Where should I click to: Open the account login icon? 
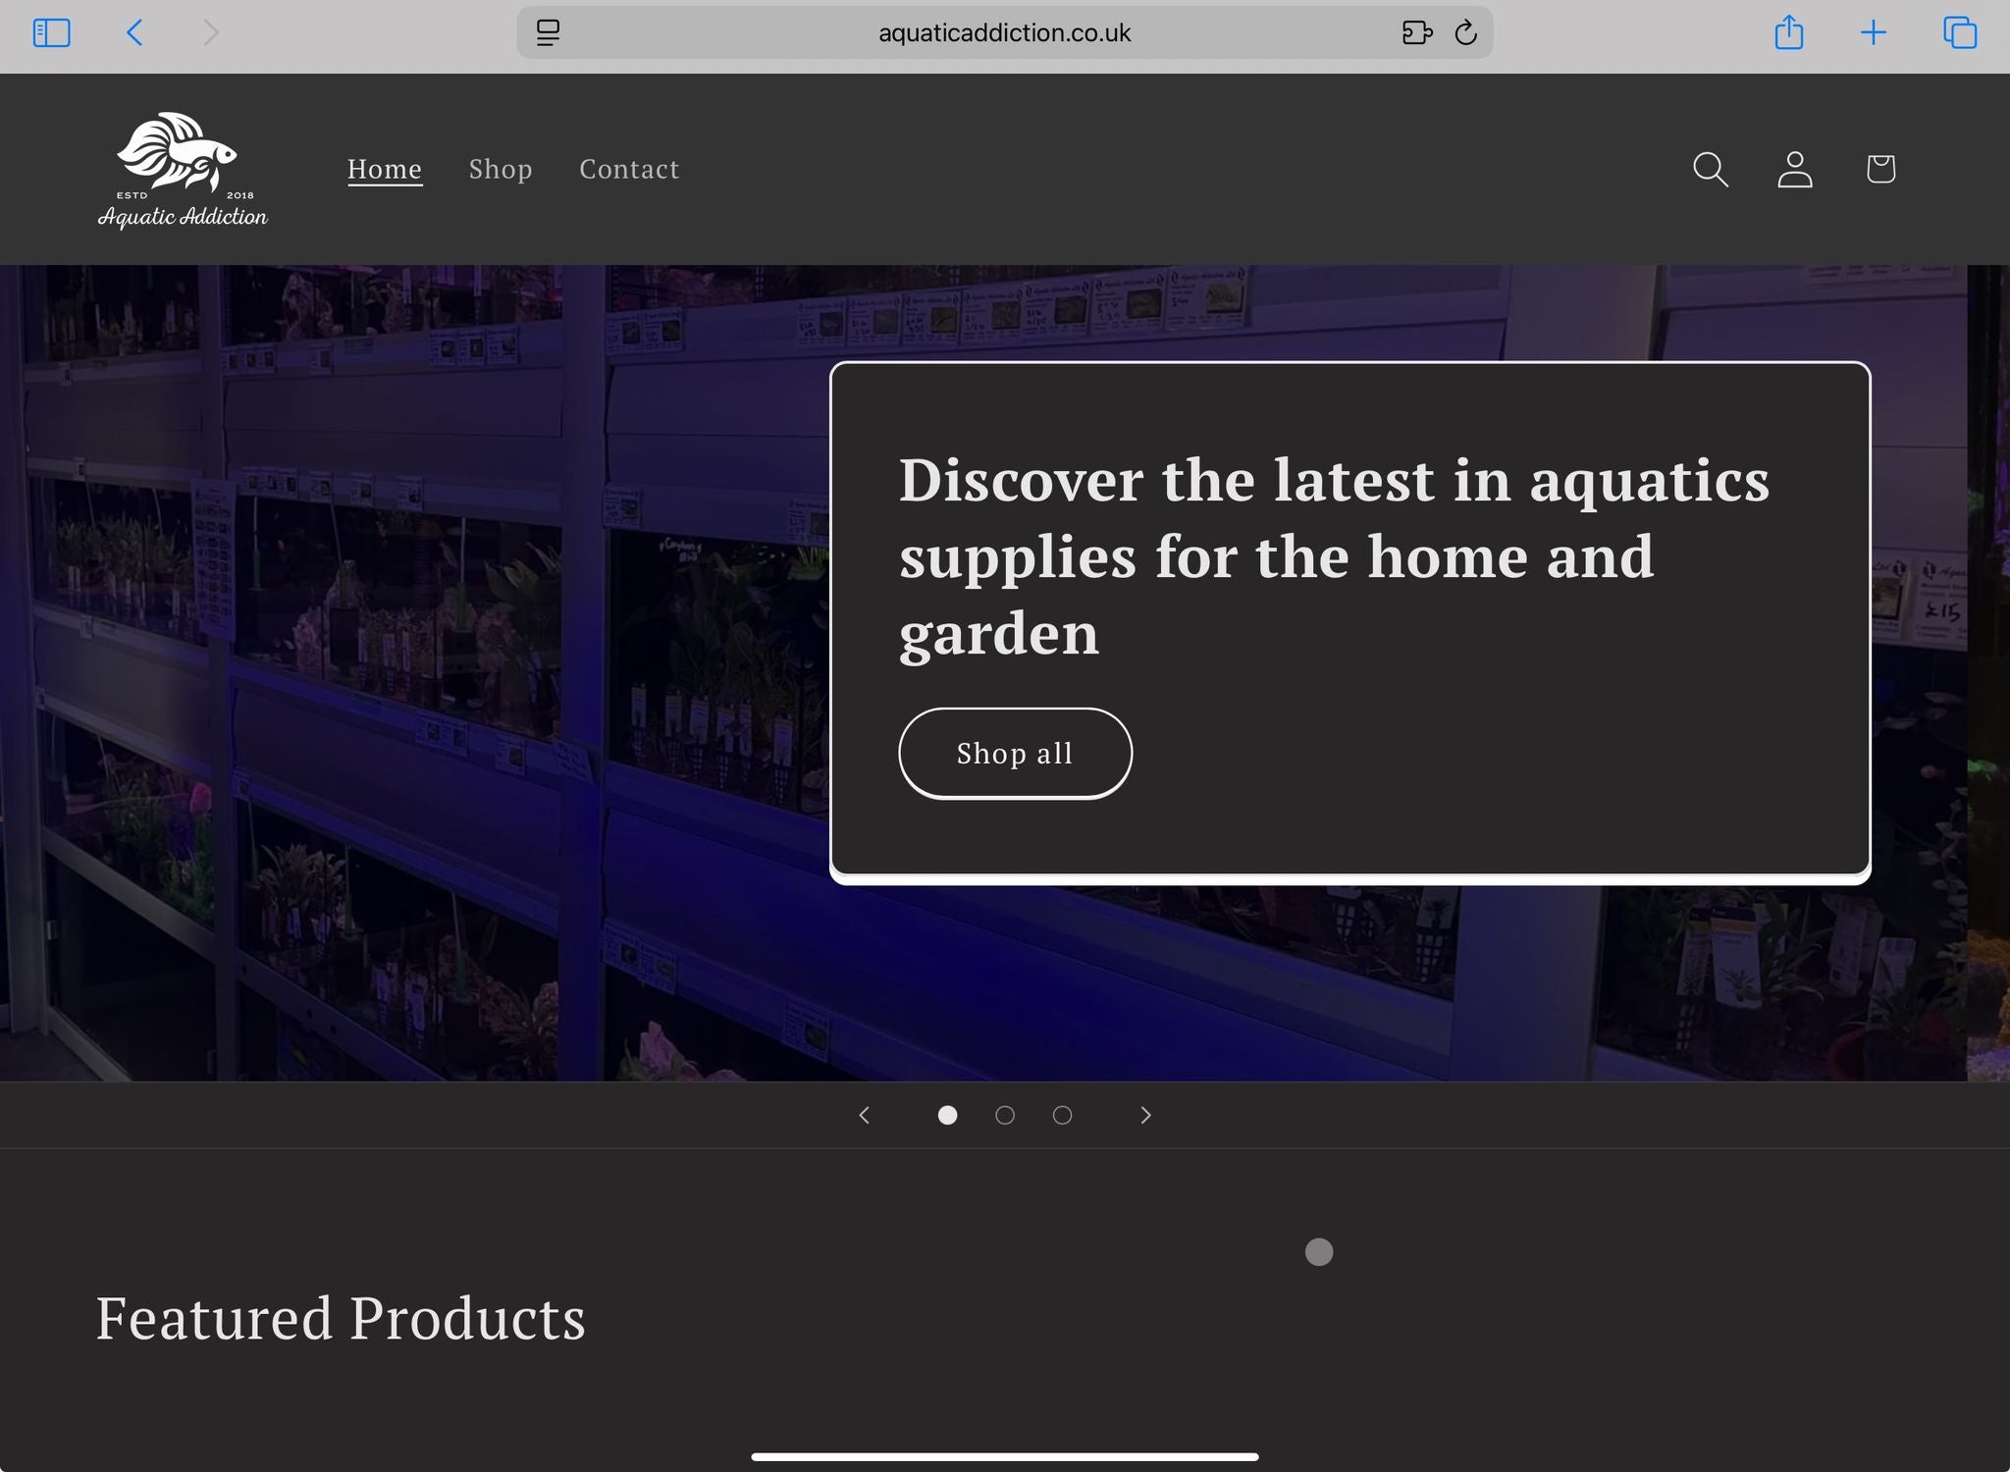click(1795, 169)
